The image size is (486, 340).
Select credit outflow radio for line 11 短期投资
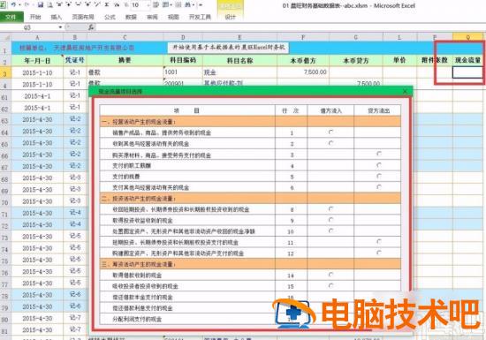pyautogui.click(x=379, y=241)
